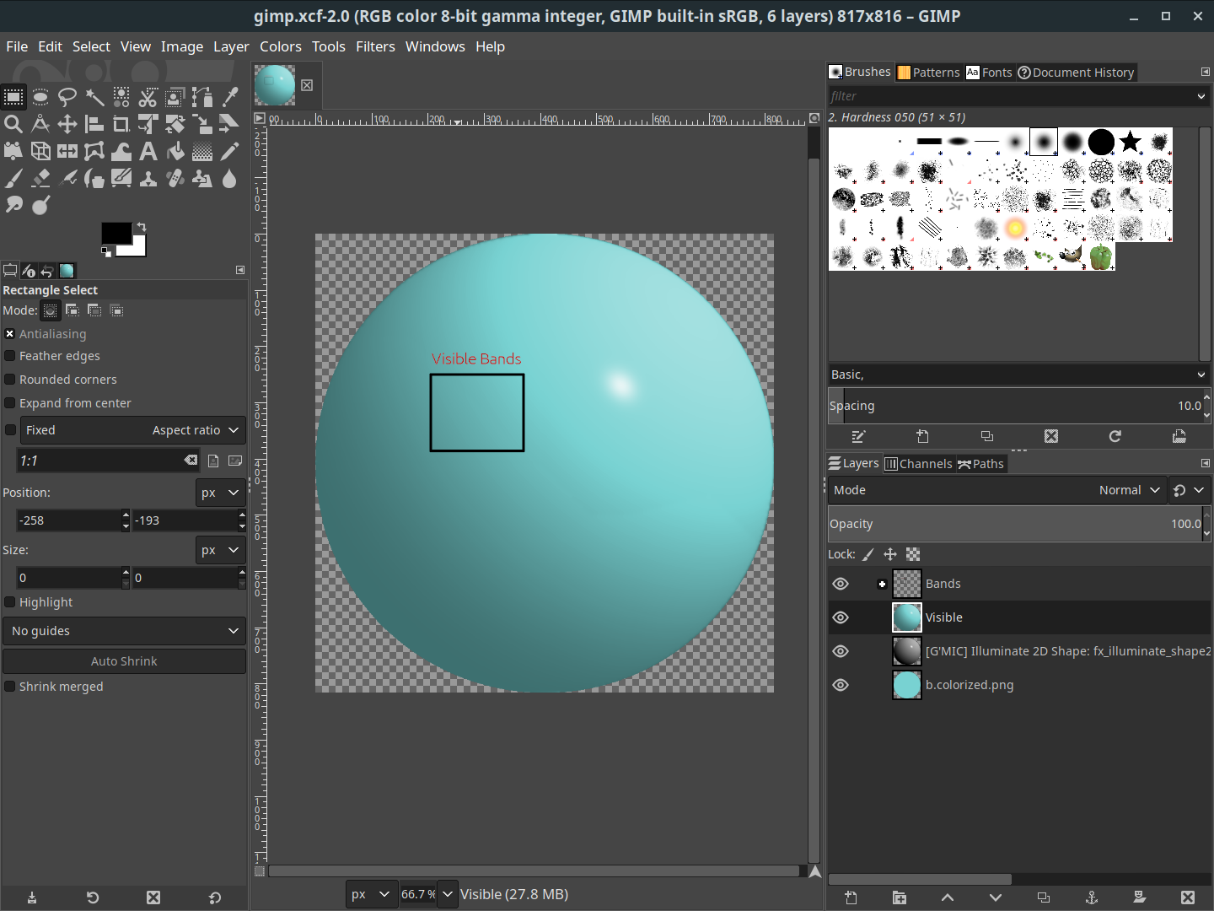
Task: Select the Fuzzy Select magic wand tool
Action: (94, 97)
